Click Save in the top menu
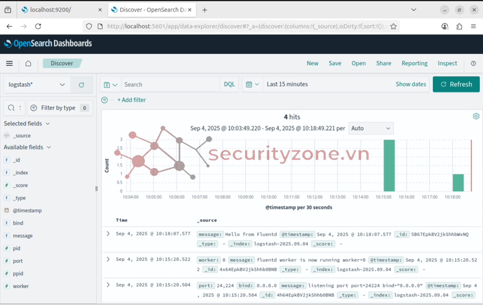483x305 pixels. pos(335,63)
